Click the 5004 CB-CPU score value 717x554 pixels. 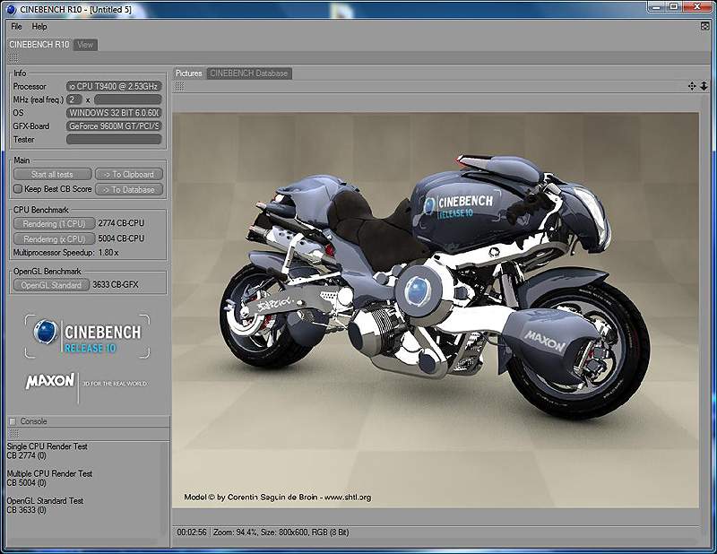121,238
